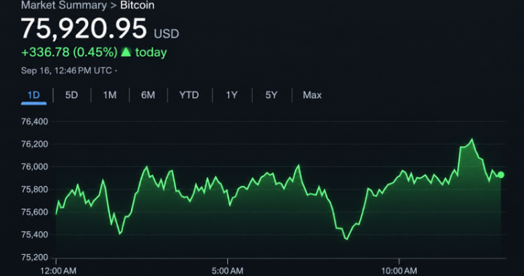This screenshot has height=276, width=524.
Task: Switch to the 5D chart range
Action: tap(71, 95)
